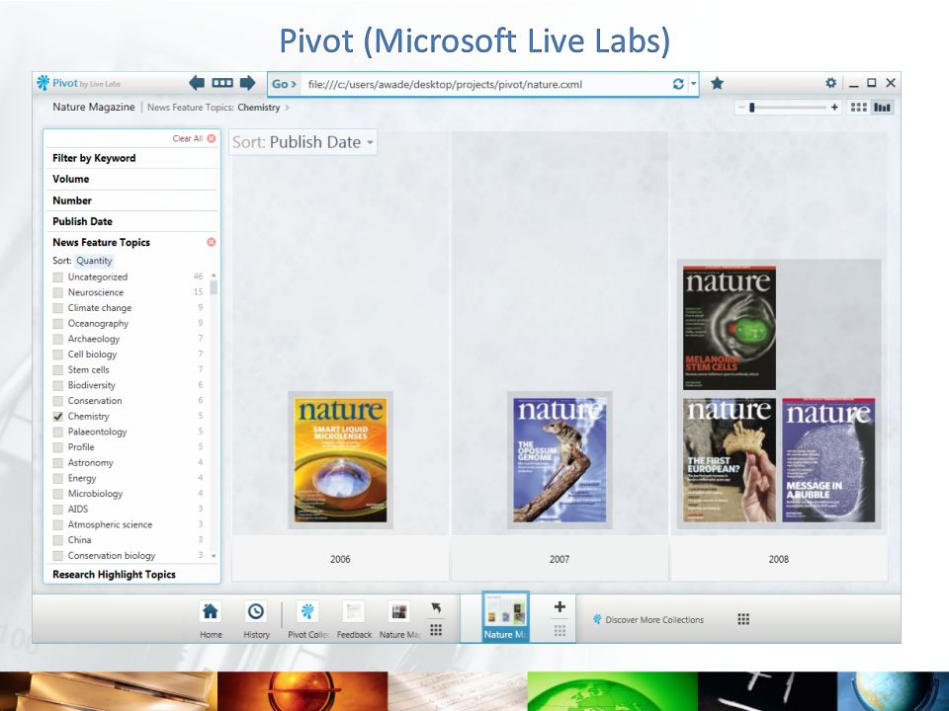
Task: Uncheck the Chemistry checkbox
Action: tap(58, 417)
